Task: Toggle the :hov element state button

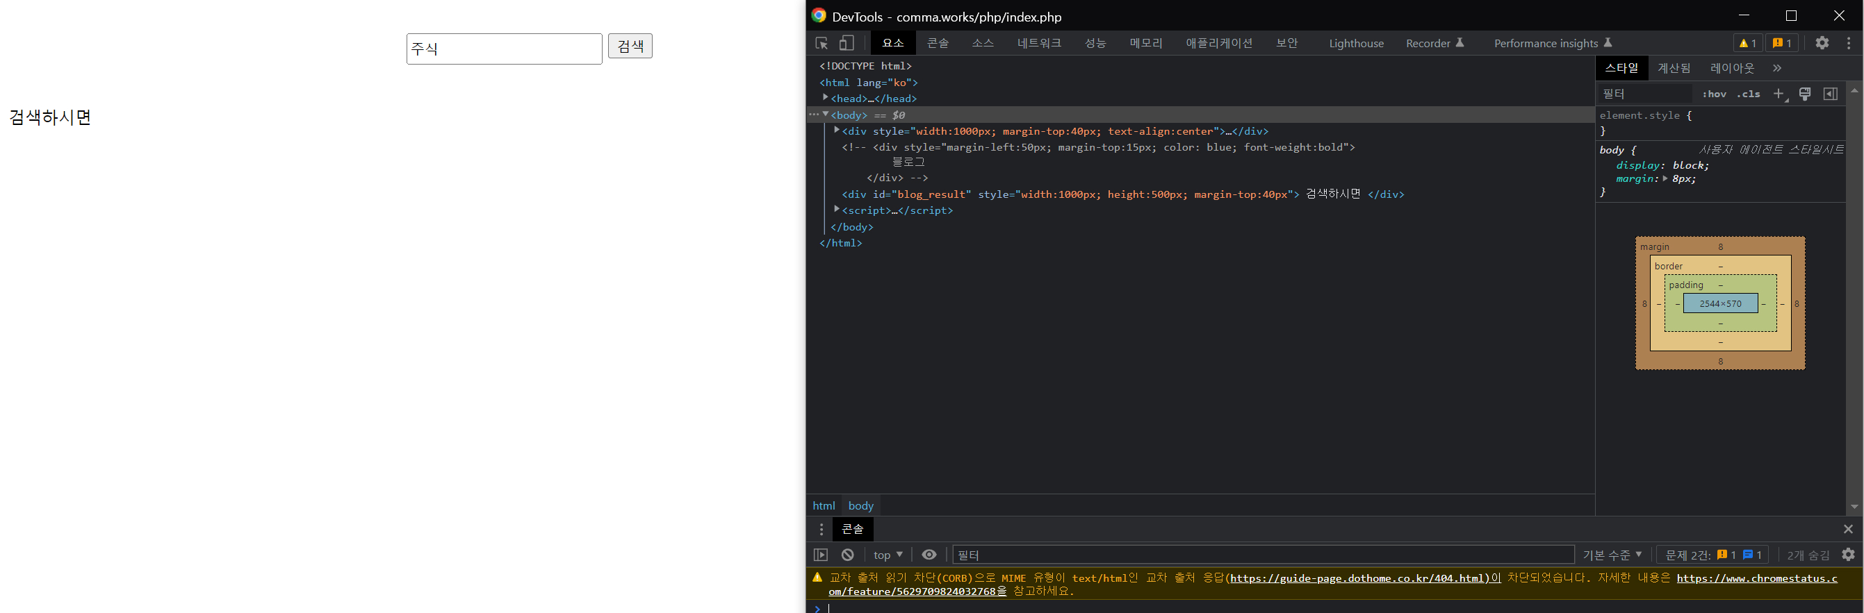Action: (1713, 94)
